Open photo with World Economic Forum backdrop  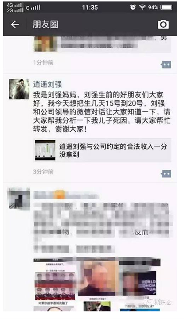coord(139,283)
